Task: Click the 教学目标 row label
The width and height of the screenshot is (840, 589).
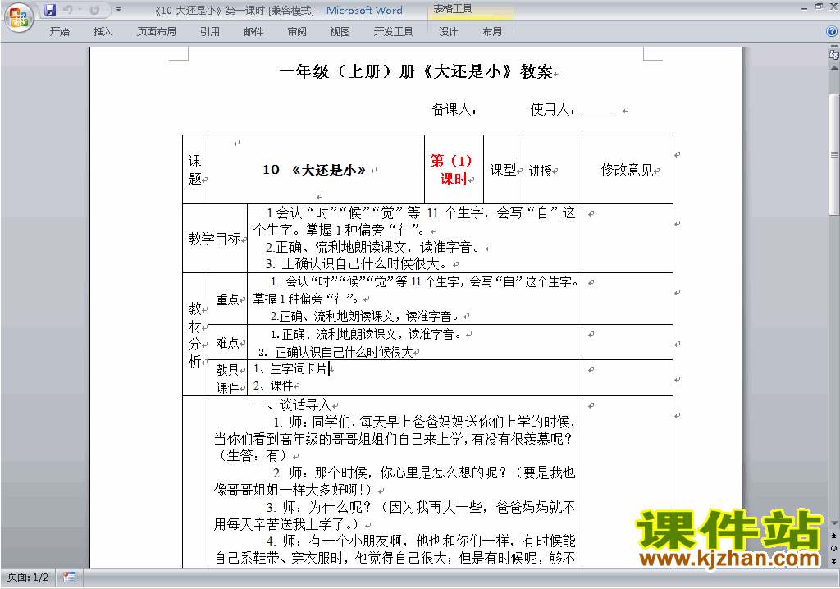Action: (x=214, y=239)
